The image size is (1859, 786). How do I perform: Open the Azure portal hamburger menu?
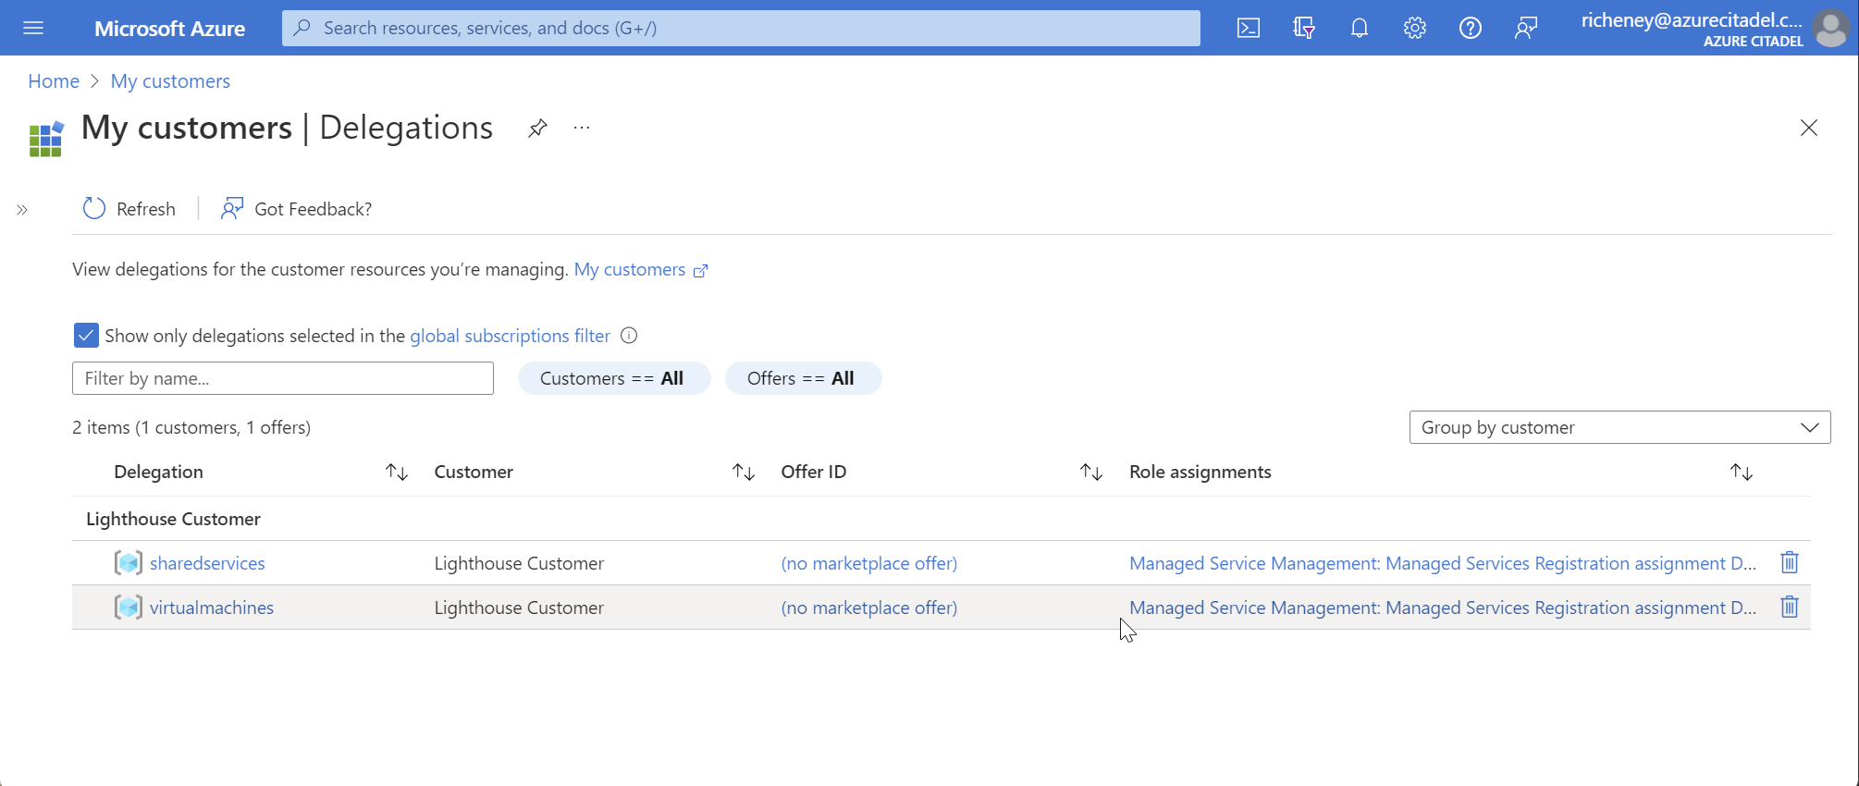coord(33,28)
